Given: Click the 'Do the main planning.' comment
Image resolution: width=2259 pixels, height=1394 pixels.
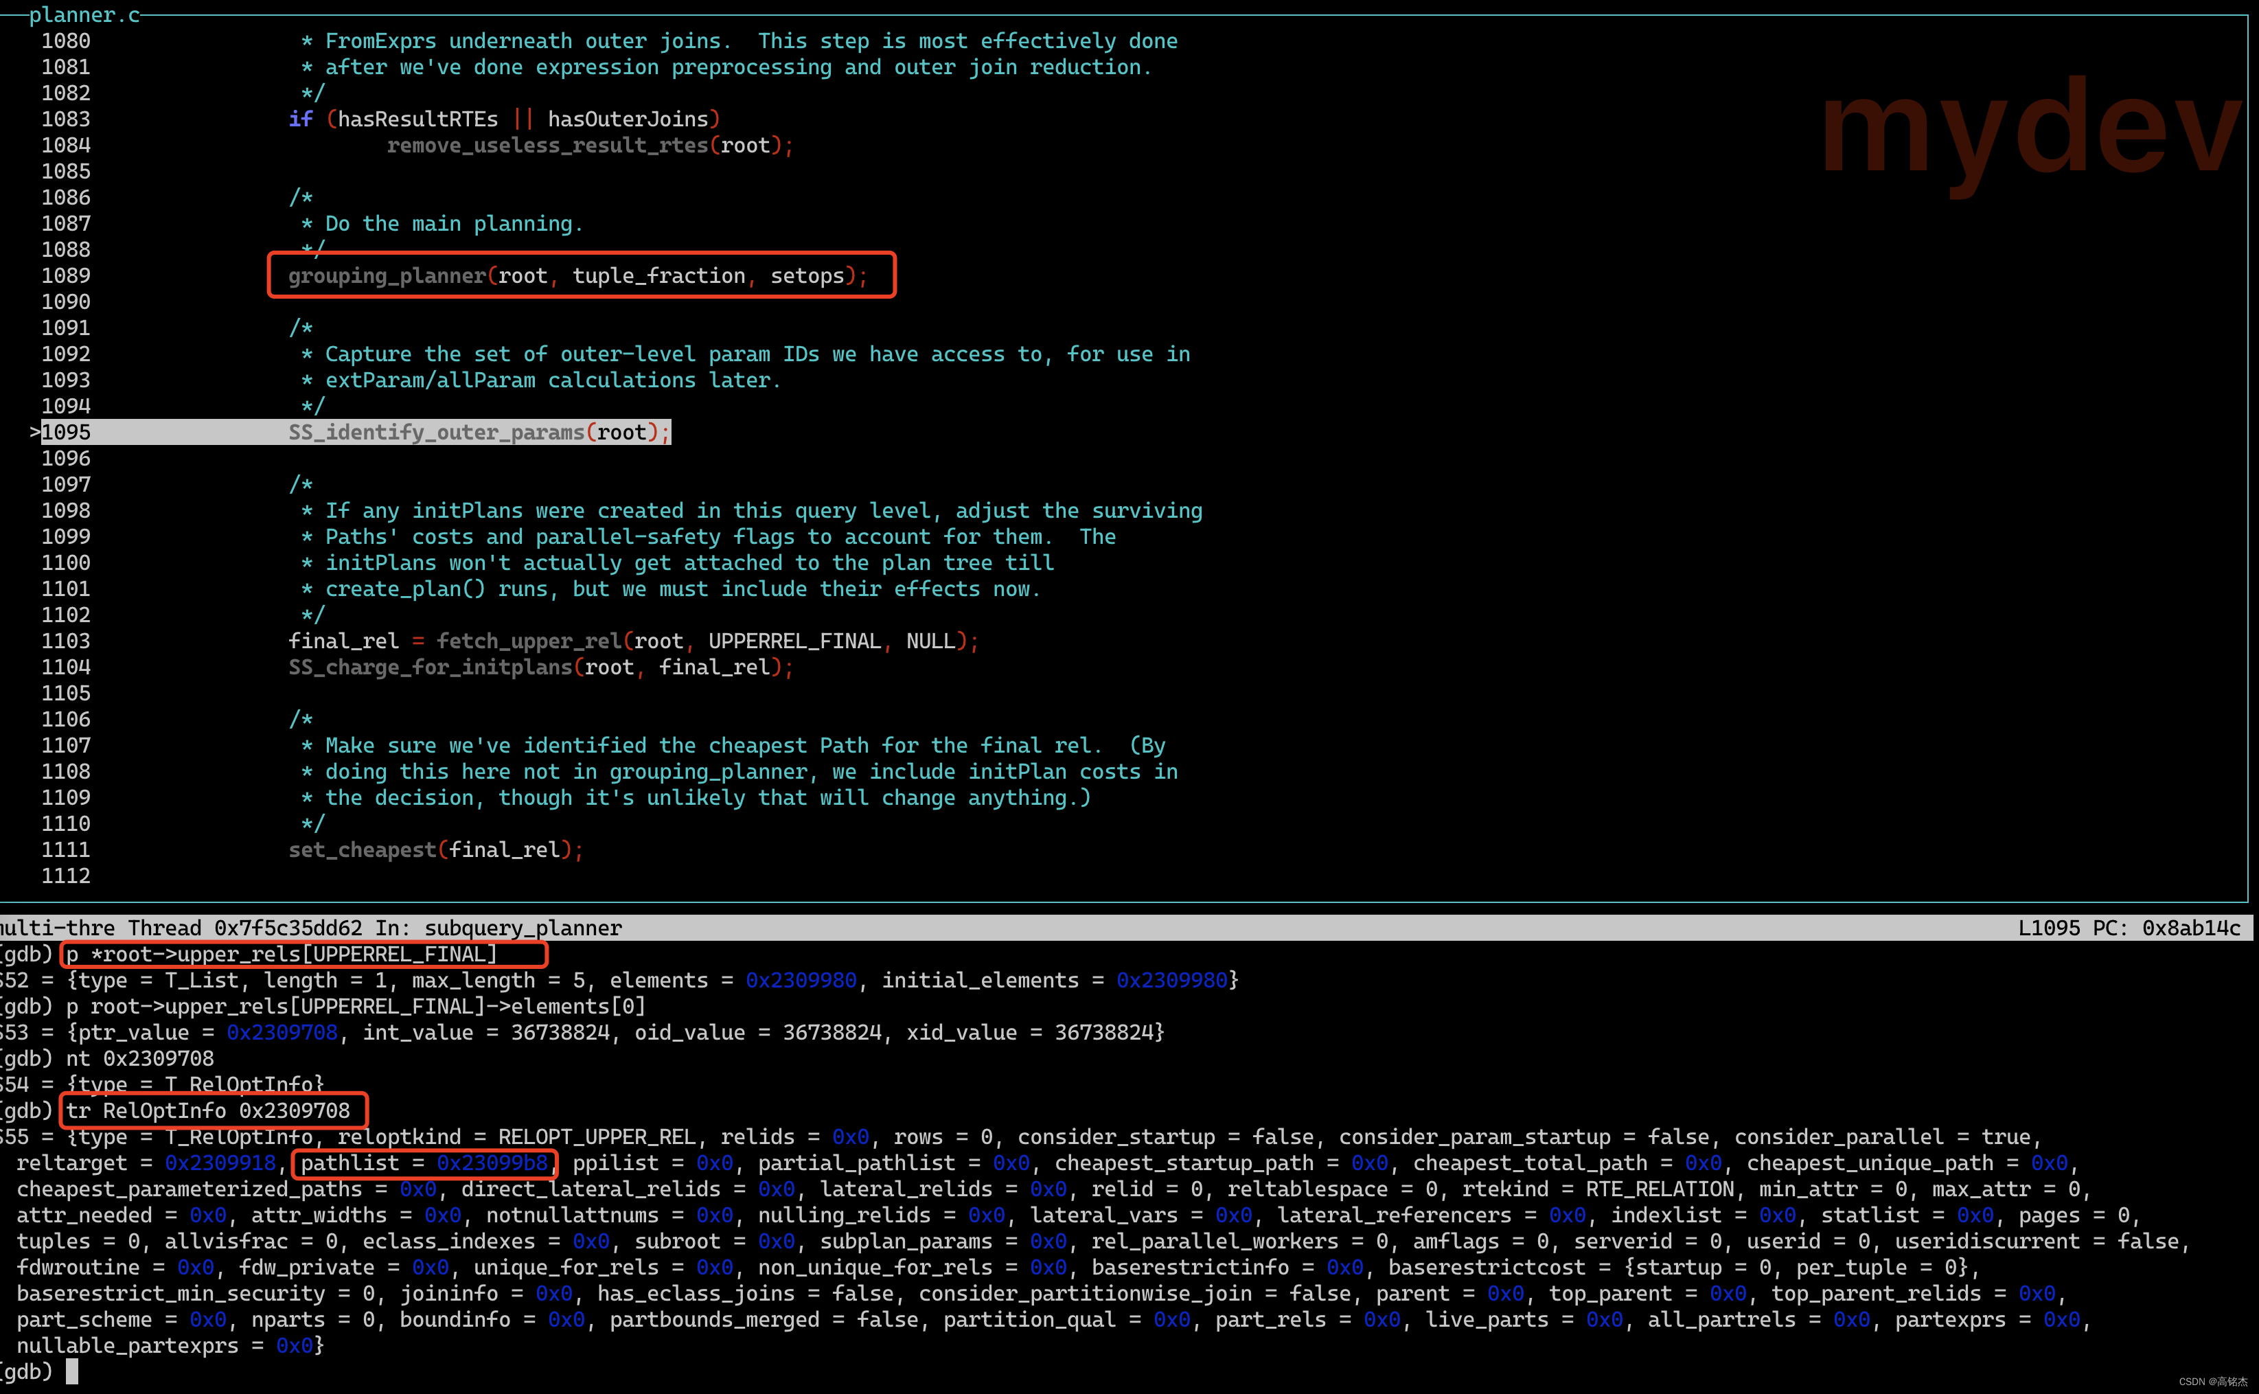Looking at the screenshot, I should [x=453, y=224].
